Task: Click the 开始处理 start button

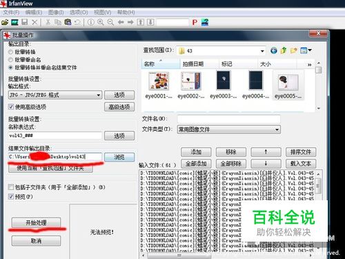Action: coord(36,222)
